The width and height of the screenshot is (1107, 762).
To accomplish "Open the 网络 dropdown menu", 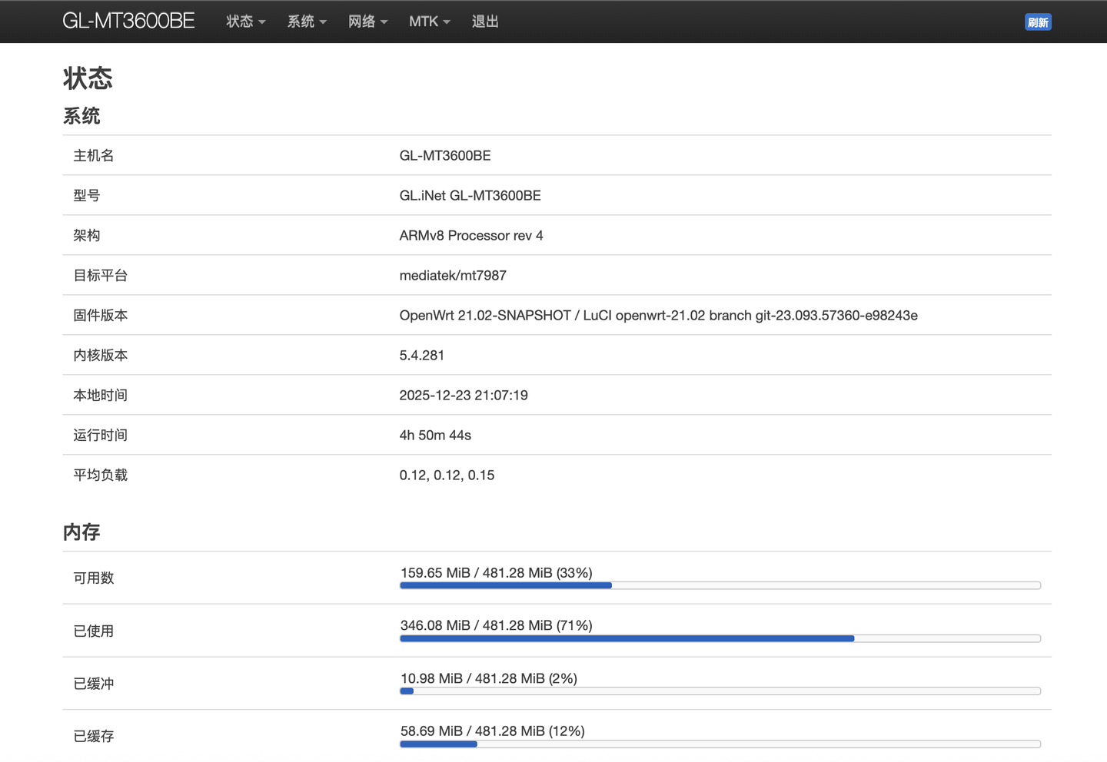I will (x=367, y=22).
